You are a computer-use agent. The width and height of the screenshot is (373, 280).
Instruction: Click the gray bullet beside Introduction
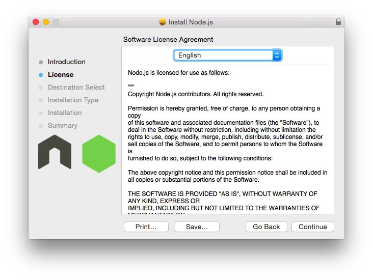pyautogui.click(x=41, y=62)
